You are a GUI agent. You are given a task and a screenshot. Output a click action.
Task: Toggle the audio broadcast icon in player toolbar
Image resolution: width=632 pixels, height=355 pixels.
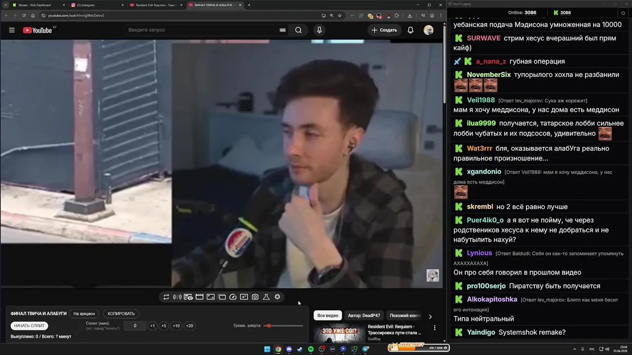click(x=177, y=297)
